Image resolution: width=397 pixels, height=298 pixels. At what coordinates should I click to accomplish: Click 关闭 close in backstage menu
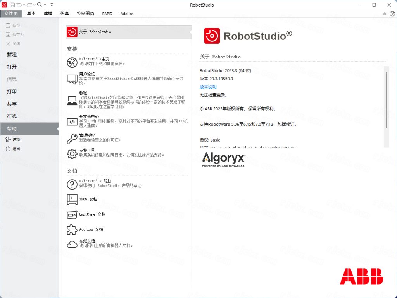(13, 44)
